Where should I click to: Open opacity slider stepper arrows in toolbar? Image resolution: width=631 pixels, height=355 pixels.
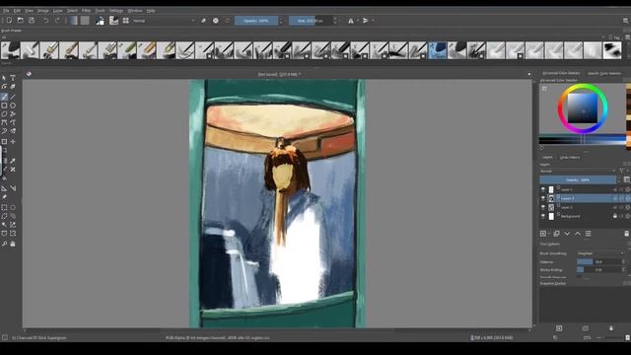click(x=281, y=21)
